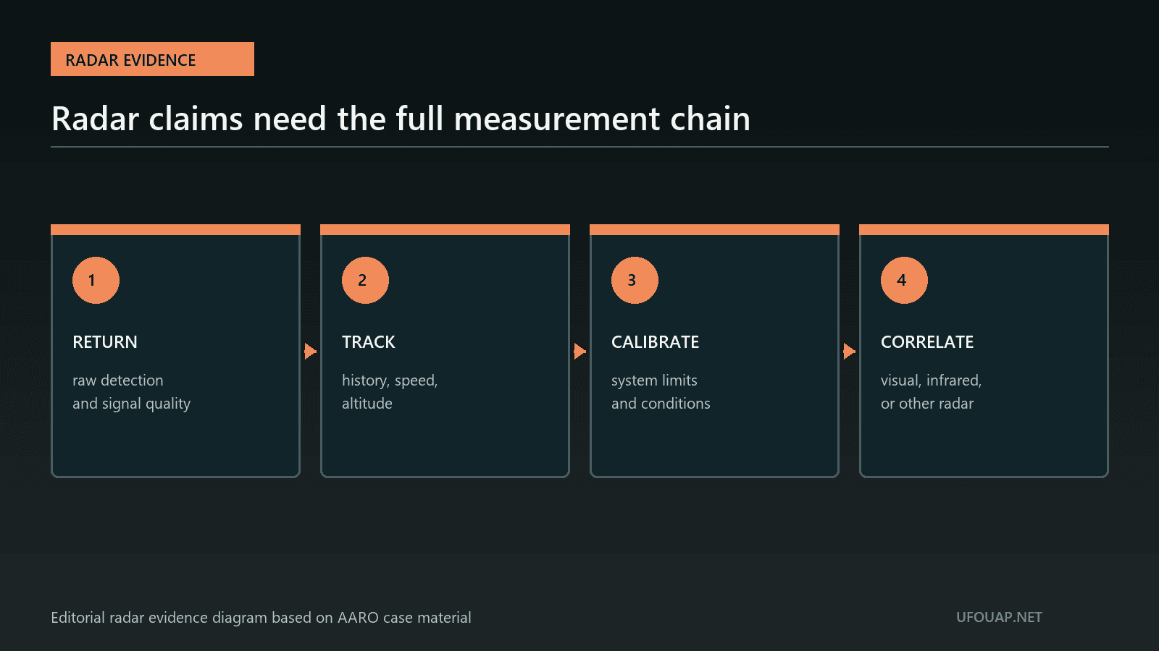Click the arrow between Track and Calibrate

[579, 352]
